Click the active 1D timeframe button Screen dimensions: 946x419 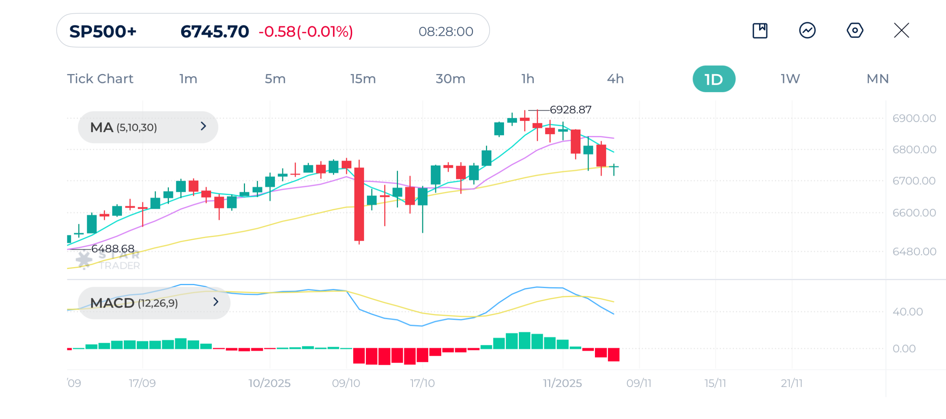click(714, 79)
